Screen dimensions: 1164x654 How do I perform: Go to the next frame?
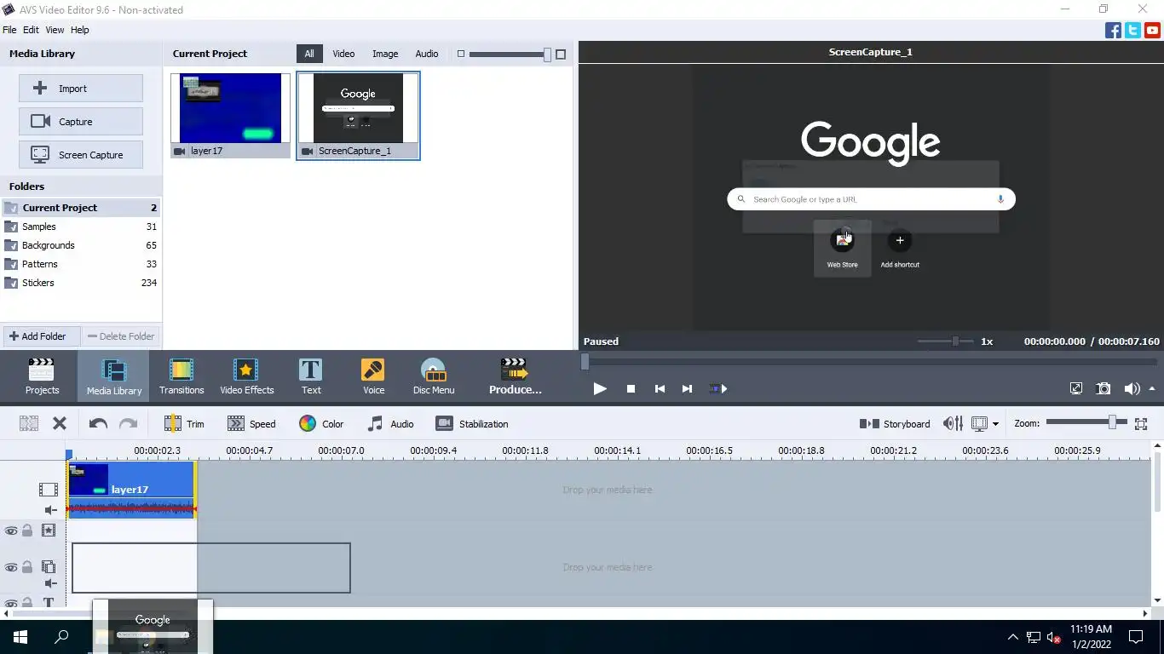687,388
